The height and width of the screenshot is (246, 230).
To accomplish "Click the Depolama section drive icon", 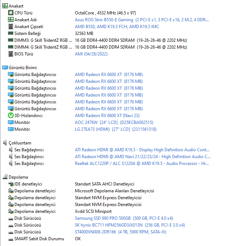I will (5, 177).
